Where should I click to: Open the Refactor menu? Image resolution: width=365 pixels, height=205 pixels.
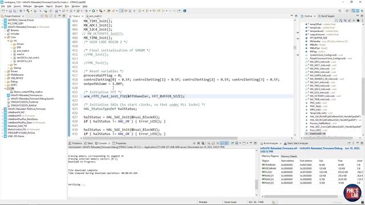point(27,6)
